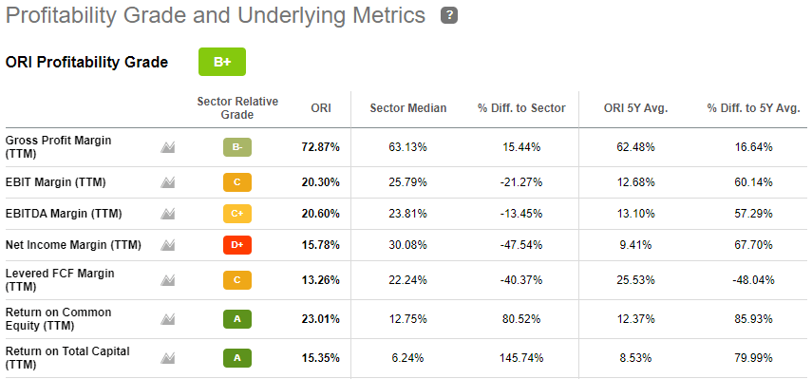
Task: Click the A grade for Return on Common Equity
Action: point(237,319)
